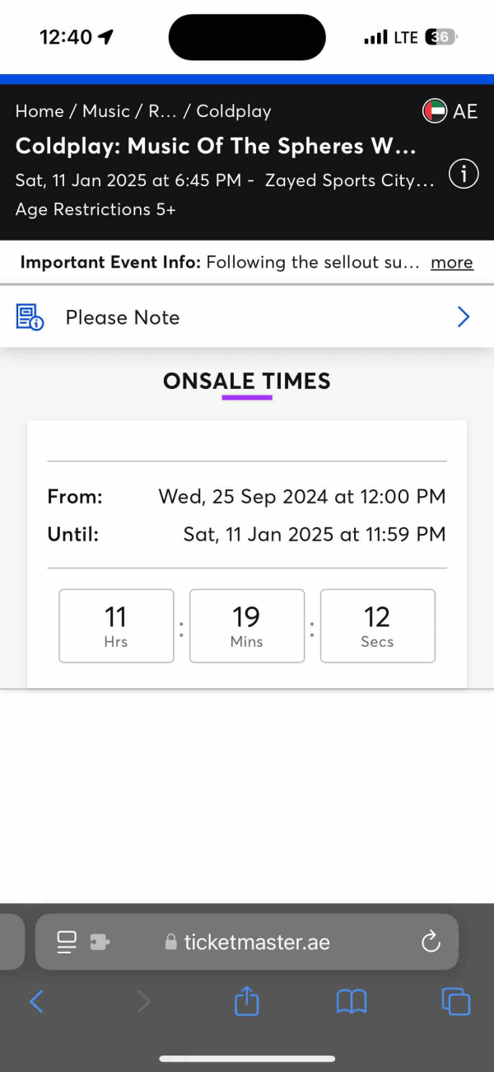Open the Coldplay breadcrumb link
Viewport: 494px width, 1072px height.
point(234,111)
